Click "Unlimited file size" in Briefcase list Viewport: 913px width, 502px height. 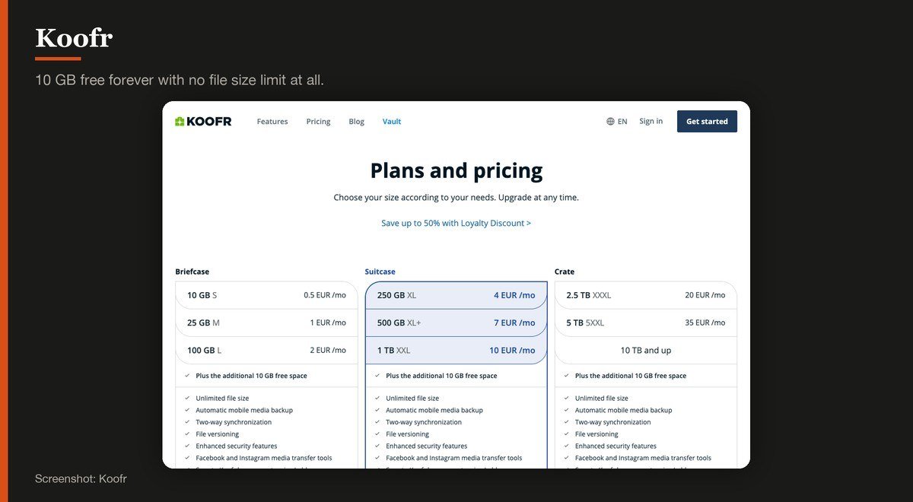coord(222,399)
